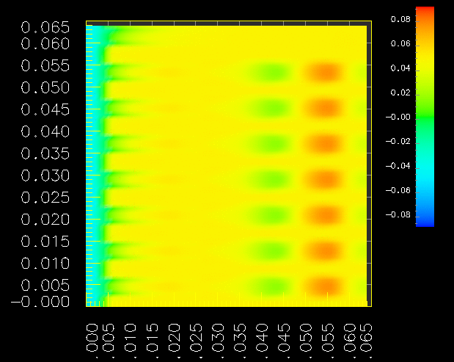The image size is (454, 362).
Task: Click the -0.04 colorbar tick label
Action: coord(397,166)
